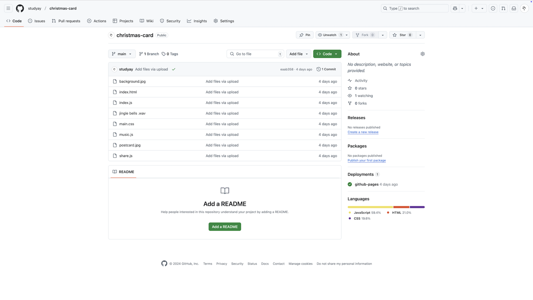This screenshot has height=300, width=533.
Task: Click the yellow JavaScript language bar segment
Action: tap(370, 207)
